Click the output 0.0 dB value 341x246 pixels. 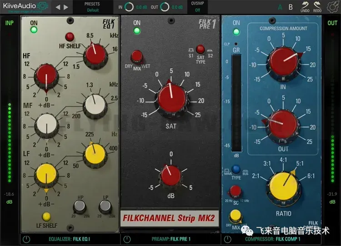177,7
